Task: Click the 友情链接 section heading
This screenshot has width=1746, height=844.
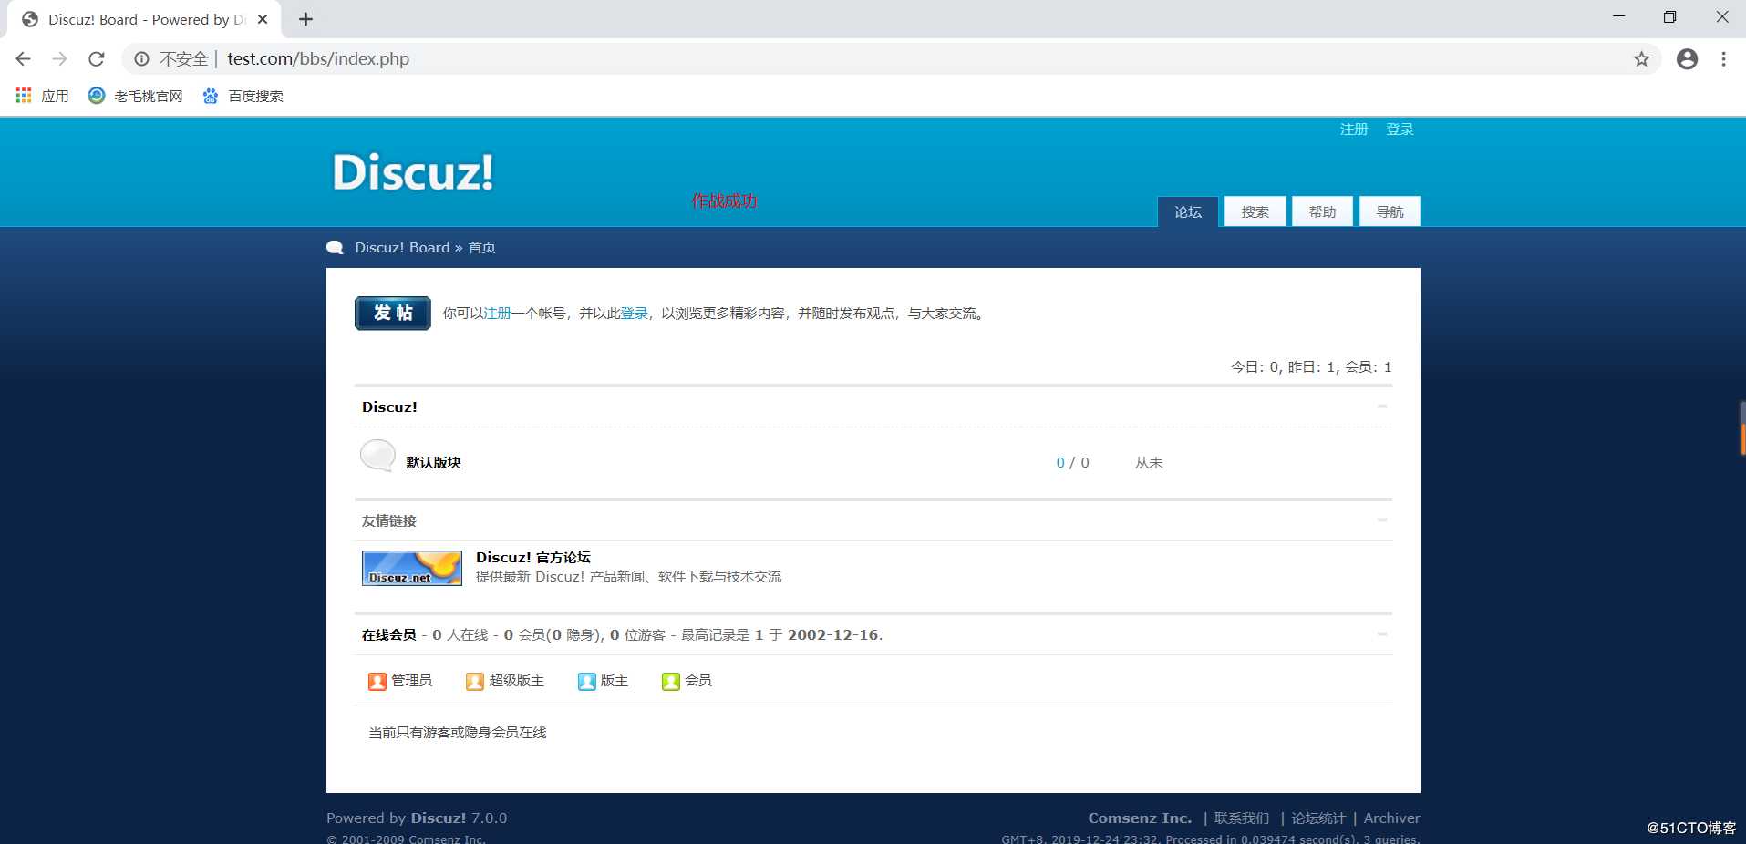Action: [389, 521]
